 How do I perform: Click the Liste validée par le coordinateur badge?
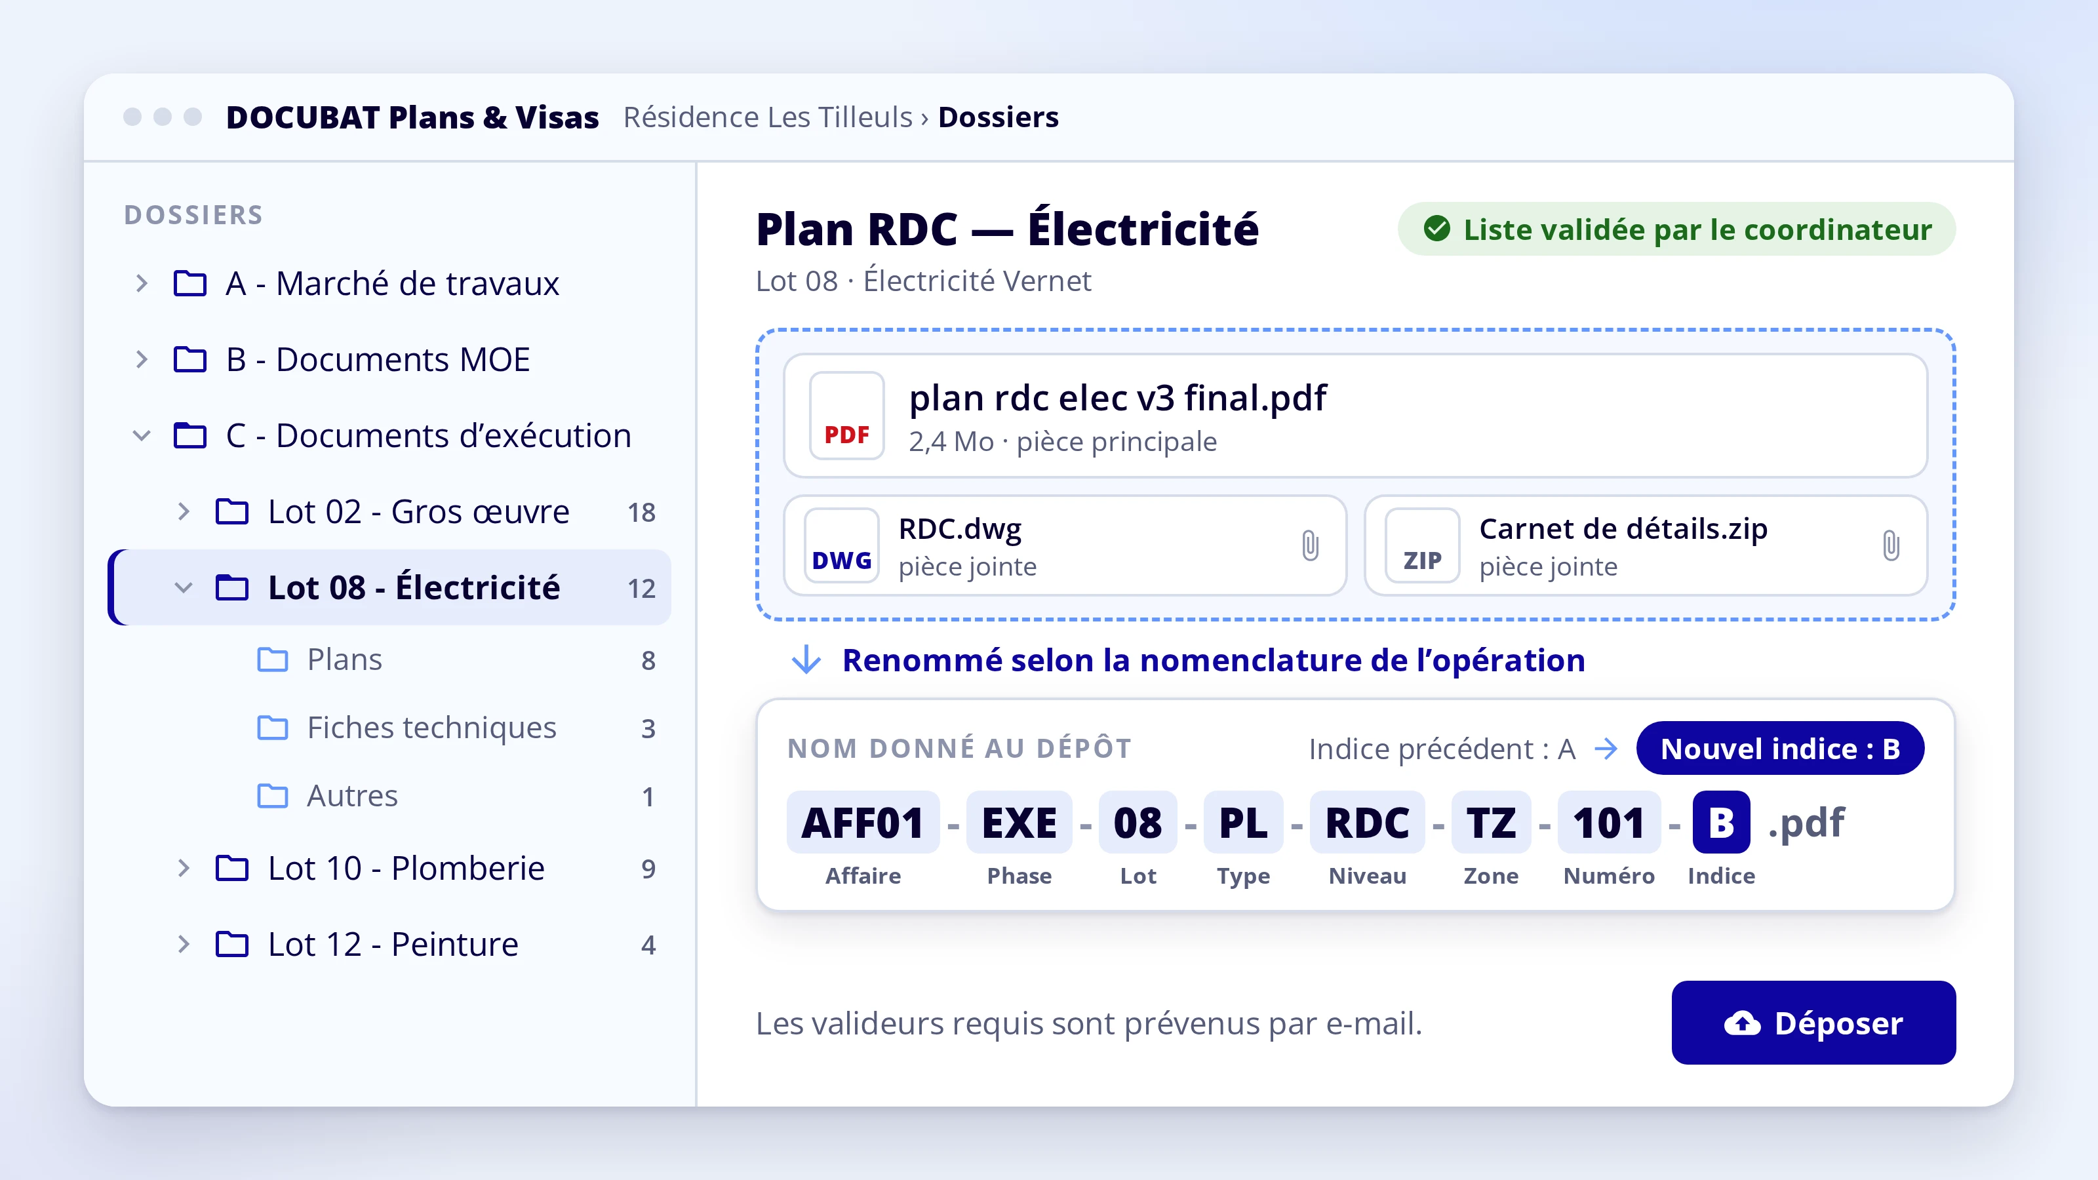click(x=1676, y=229)
